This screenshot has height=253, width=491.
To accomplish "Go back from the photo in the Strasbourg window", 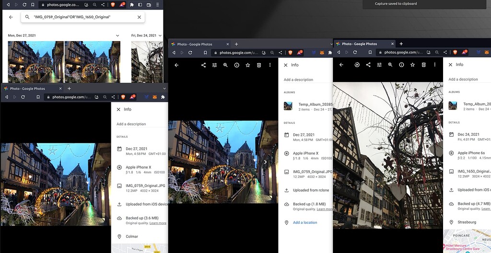I will click(x=341, y=65).
